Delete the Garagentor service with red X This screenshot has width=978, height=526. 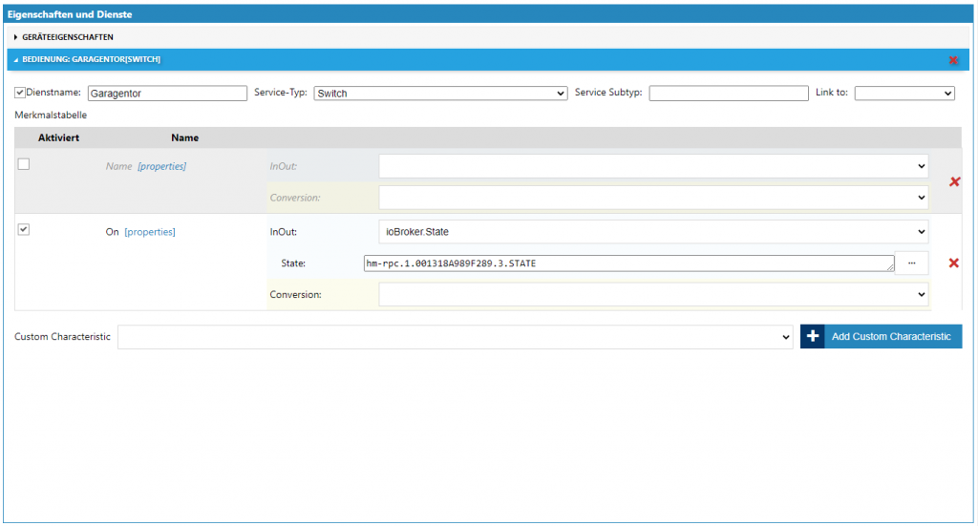point(953,60)
